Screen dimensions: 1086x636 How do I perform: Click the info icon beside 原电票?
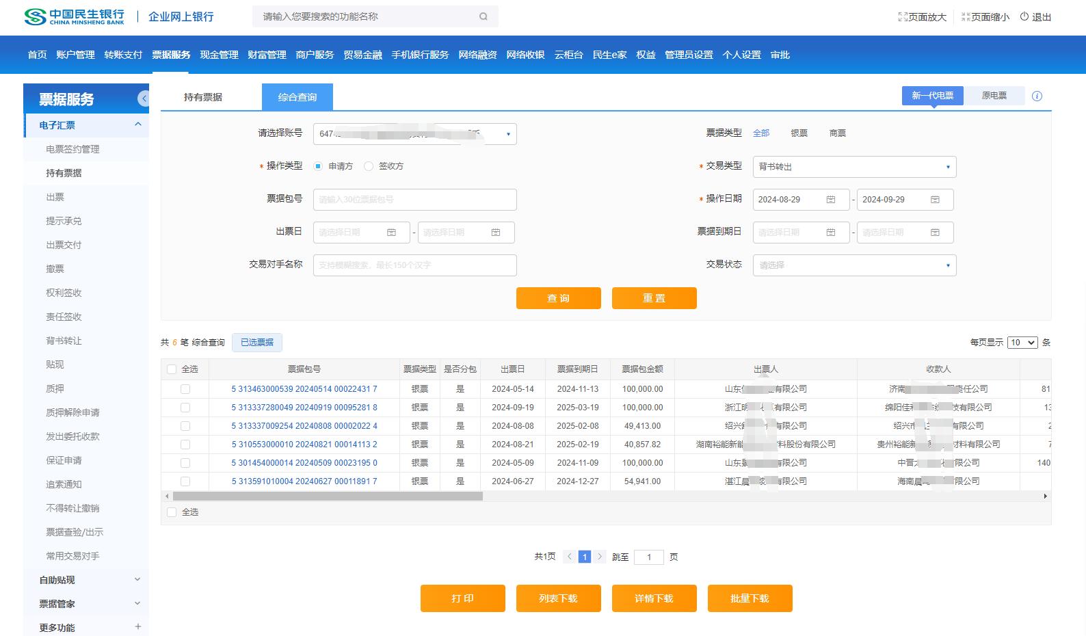coord(1037,96)
